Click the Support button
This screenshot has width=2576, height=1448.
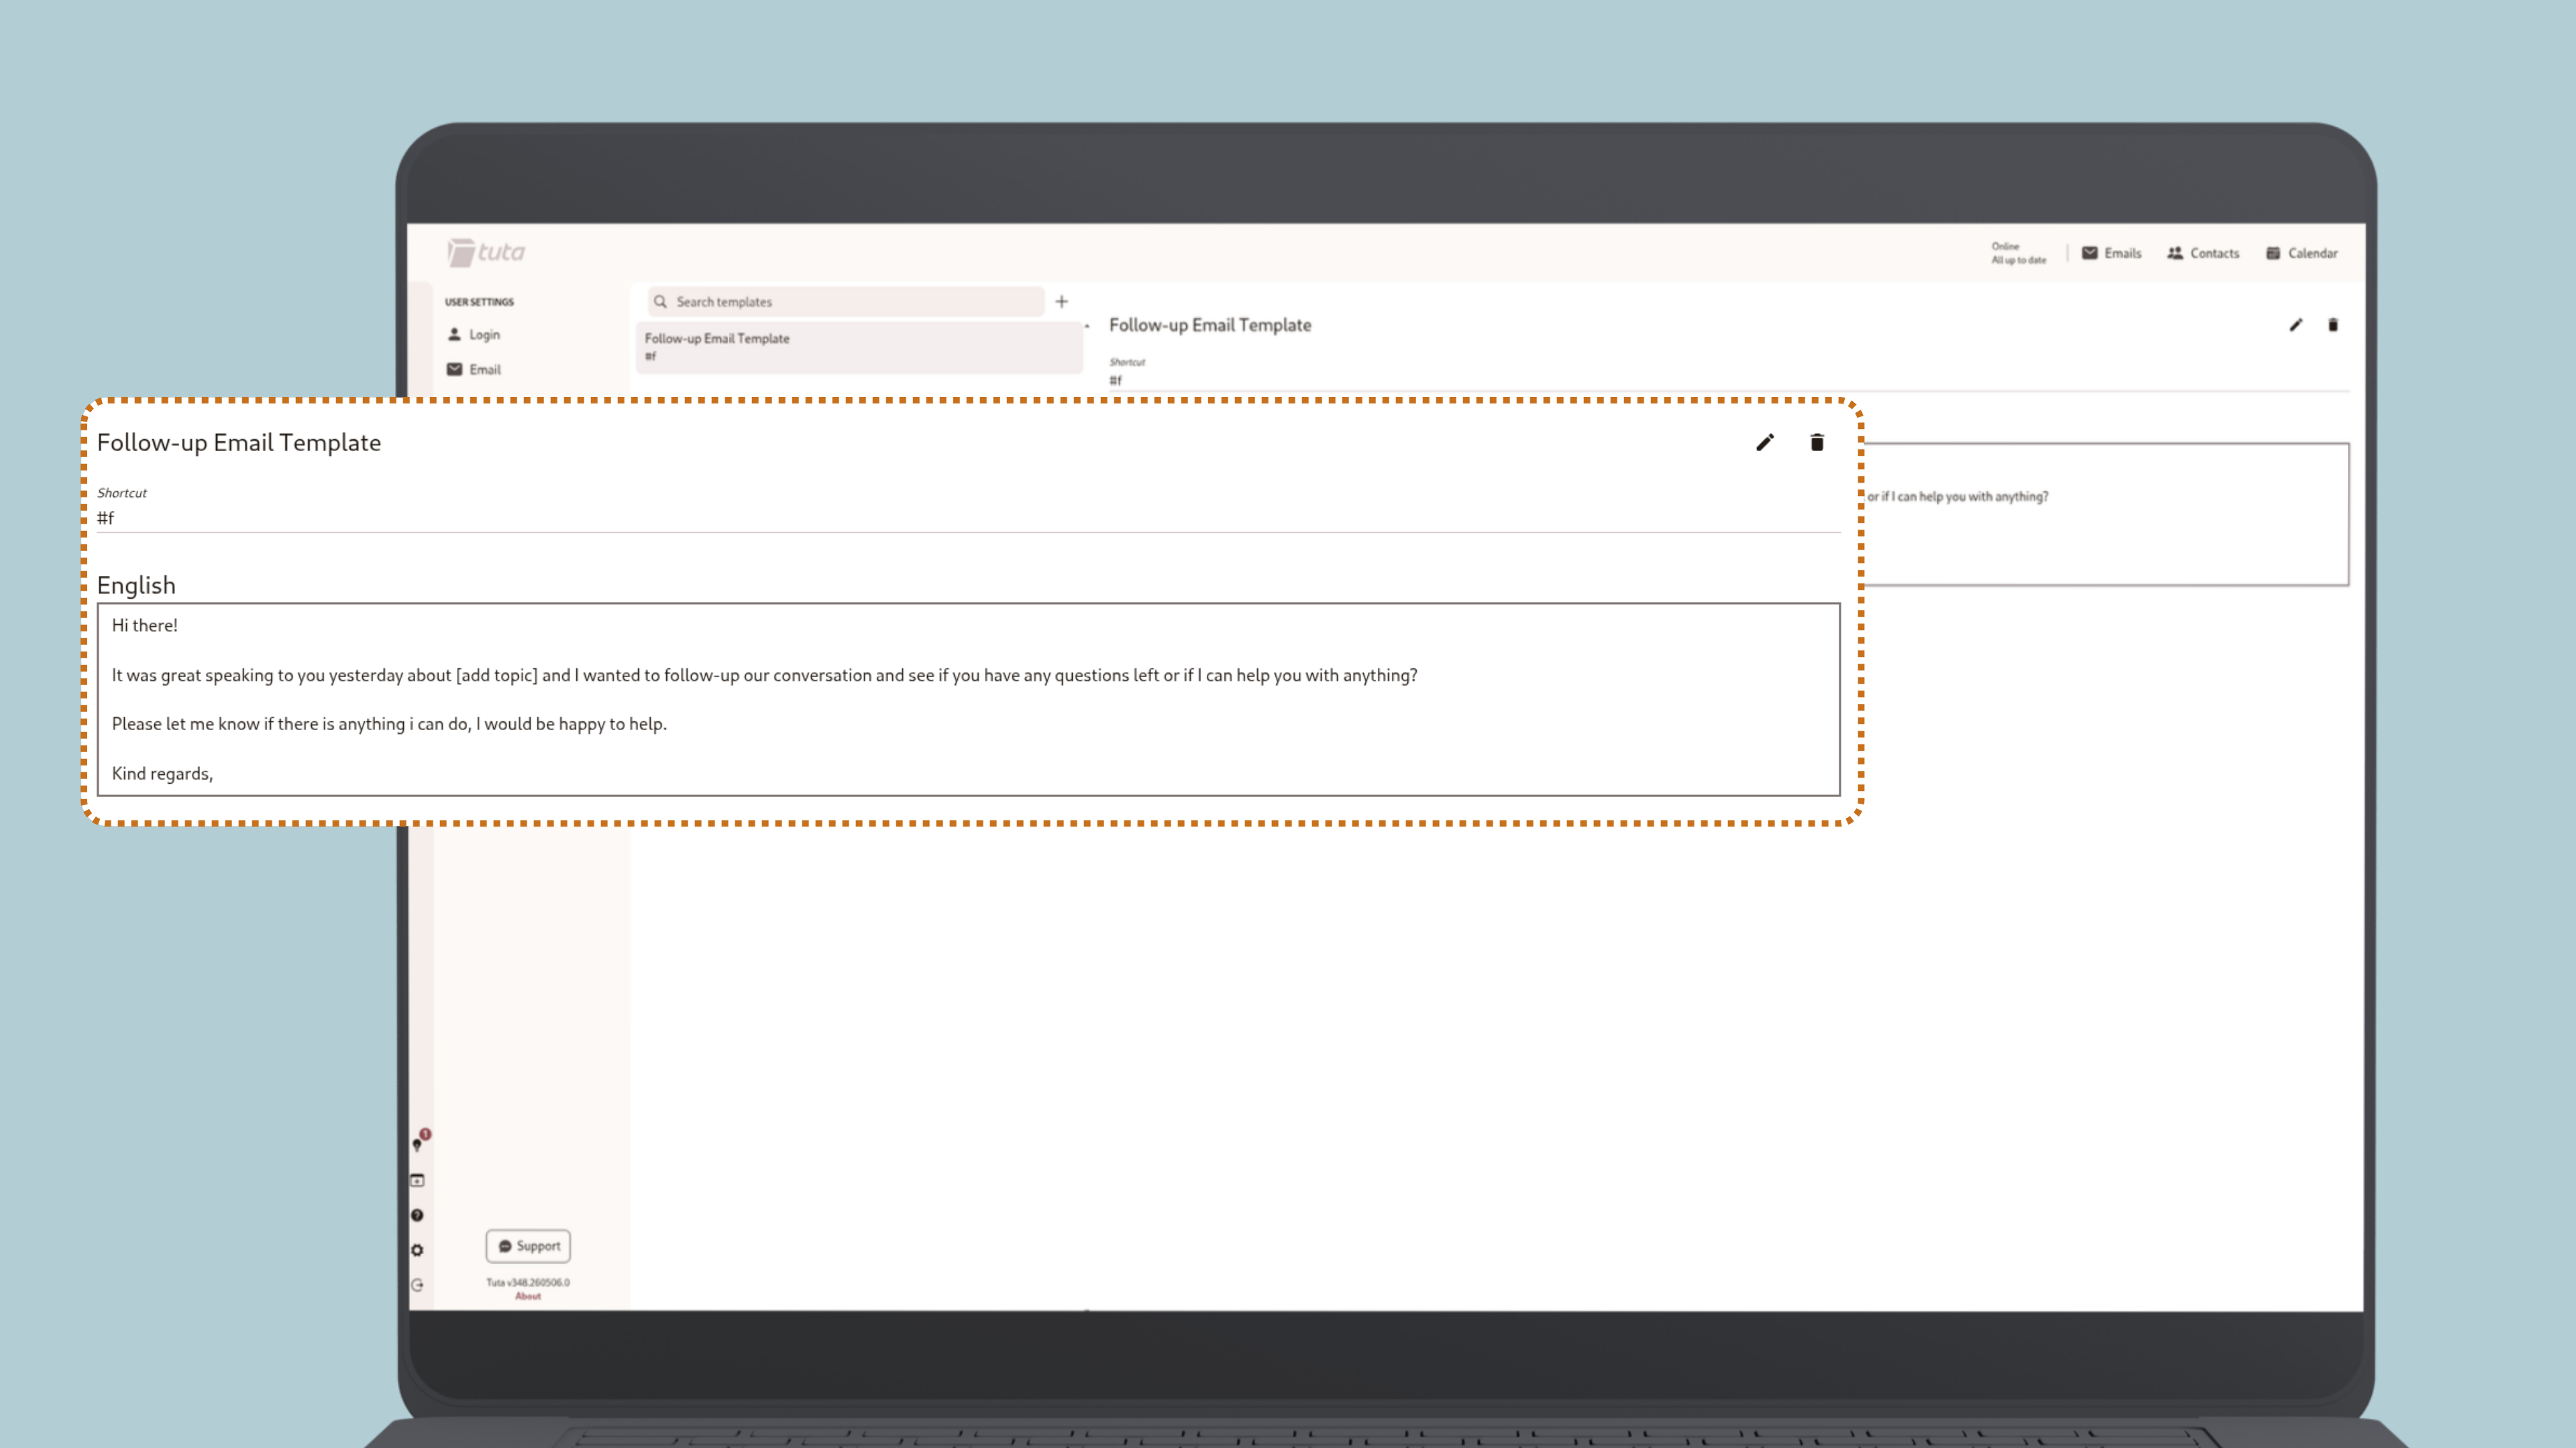coord(528,1246)
